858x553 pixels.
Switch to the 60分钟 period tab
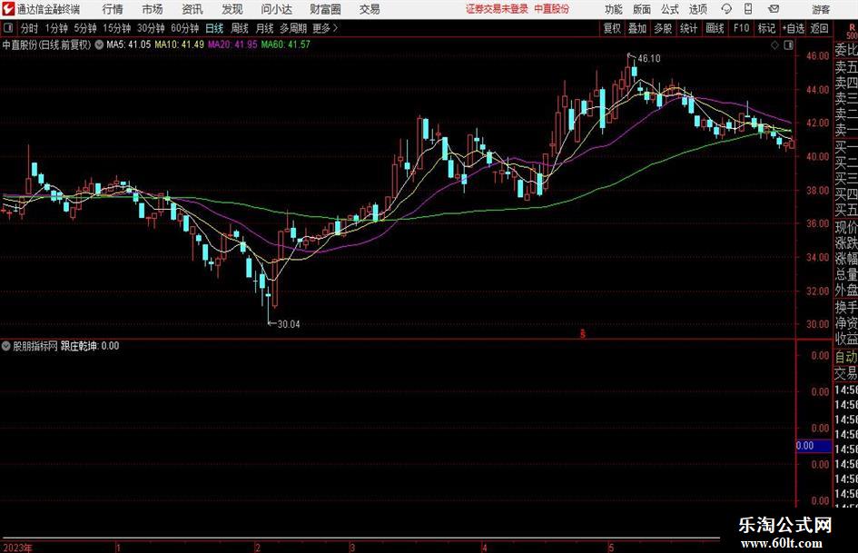185,28
